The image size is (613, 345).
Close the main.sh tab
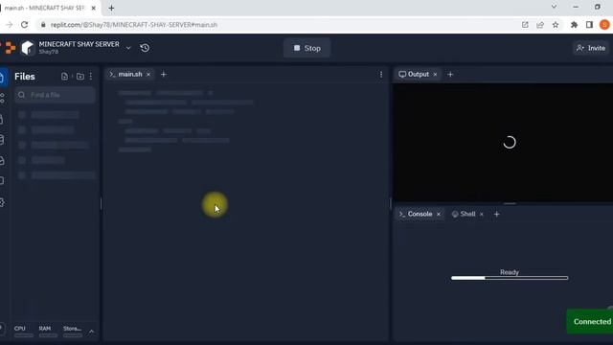[x=148, y=75]
